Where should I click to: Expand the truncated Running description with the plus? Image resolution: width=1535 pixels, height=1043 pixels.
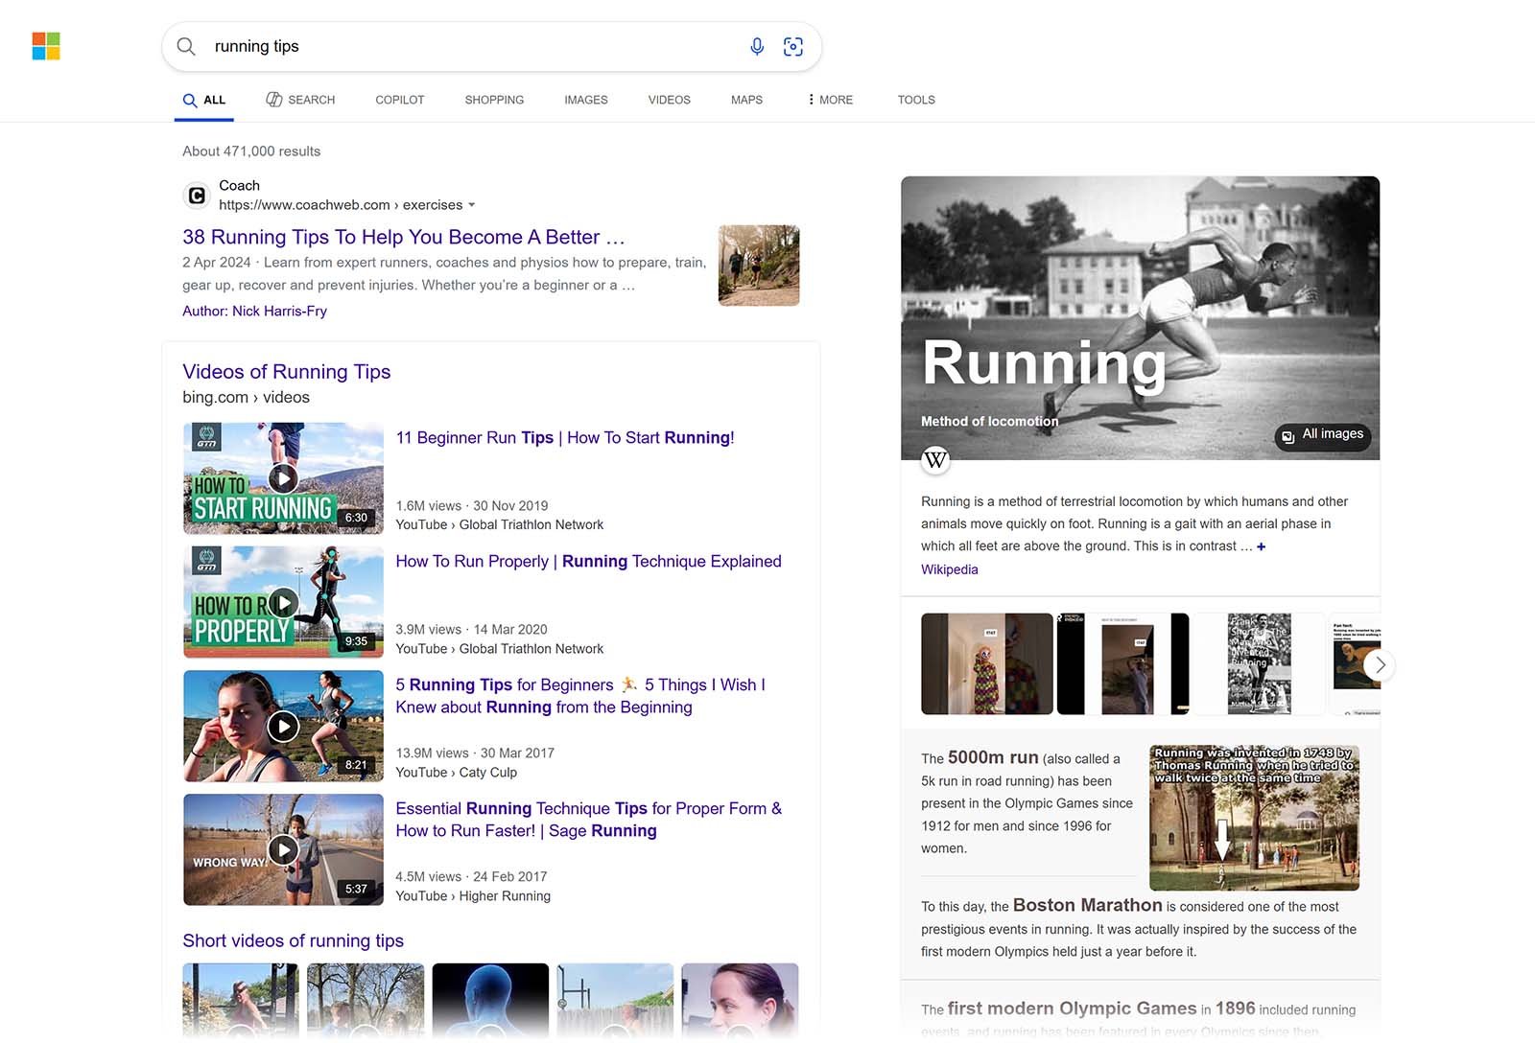click(1262, 545)
